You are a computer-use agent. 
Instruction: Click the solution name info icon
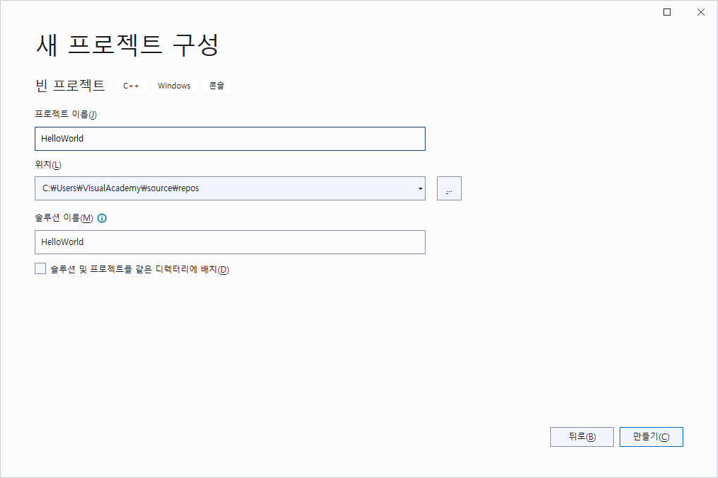(x=102, y=218)
